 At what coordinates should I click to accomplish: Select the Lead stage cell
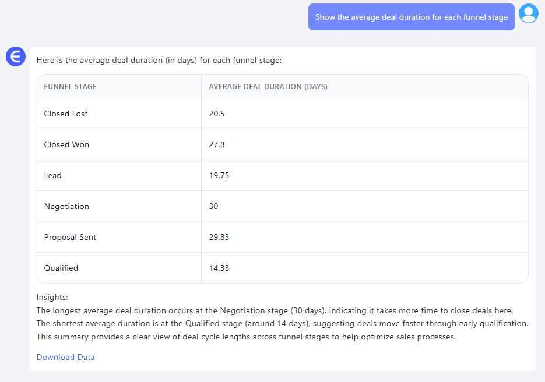[x=53, y=176]
